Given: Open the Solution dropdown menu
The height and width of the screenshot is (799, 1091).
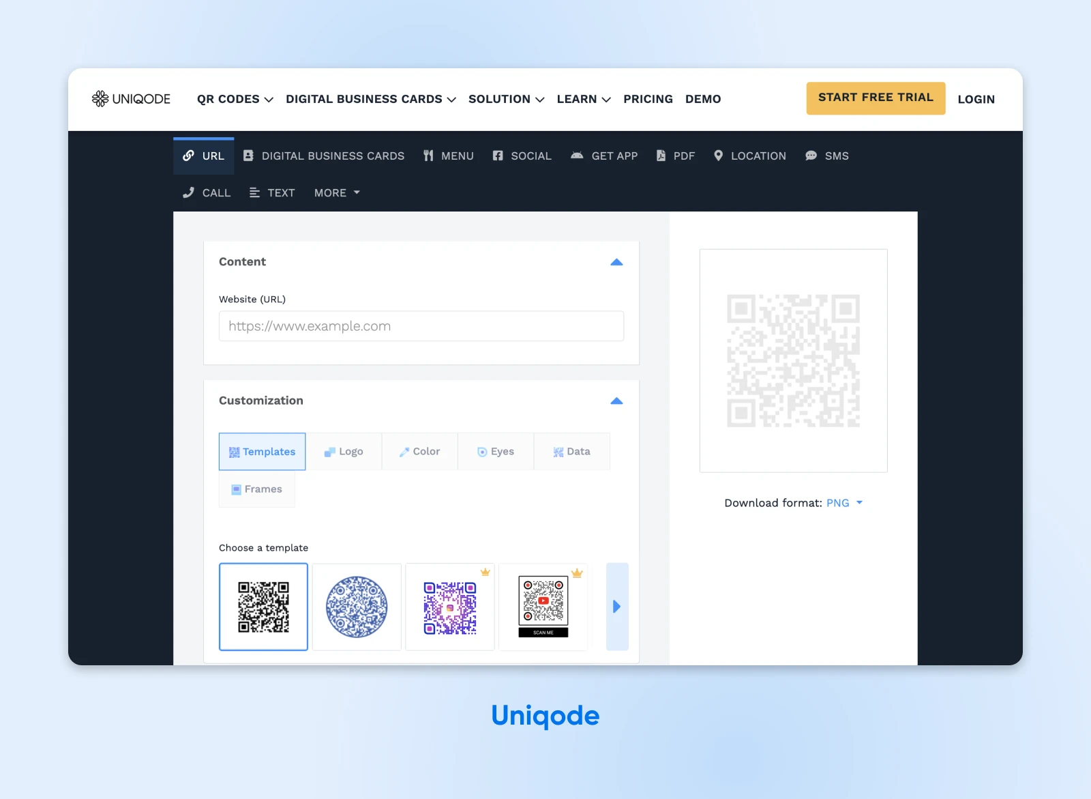Looking at the screenshot, I should 507,99.
